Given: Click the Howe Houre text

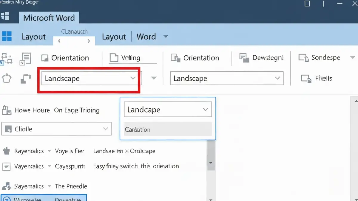Looking at the screenshot, I should click(32, 110).
